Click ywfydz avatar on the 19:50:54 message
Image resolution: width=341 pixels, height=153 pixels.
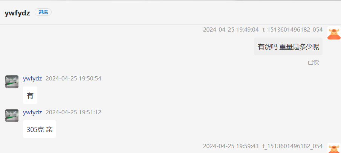12,82
